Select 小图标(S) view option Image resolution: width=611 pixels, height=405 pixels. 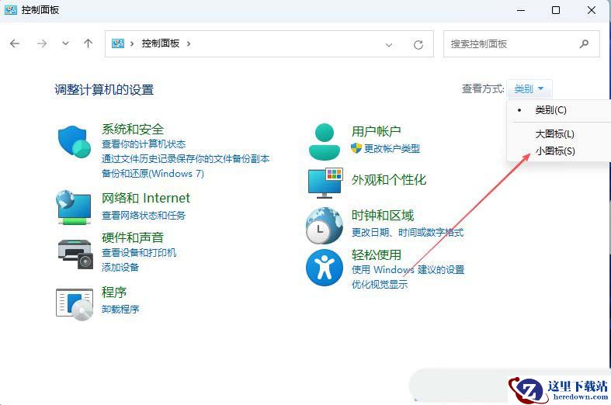point(555,151)
